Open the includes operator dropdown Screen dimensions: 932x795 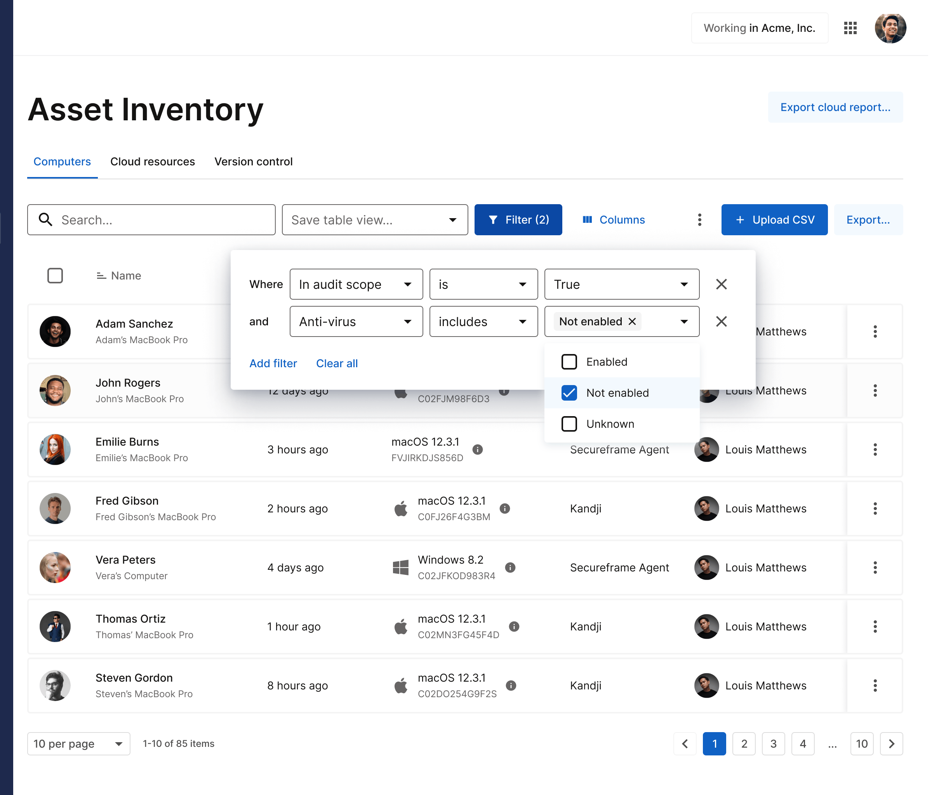coord(483,321)
